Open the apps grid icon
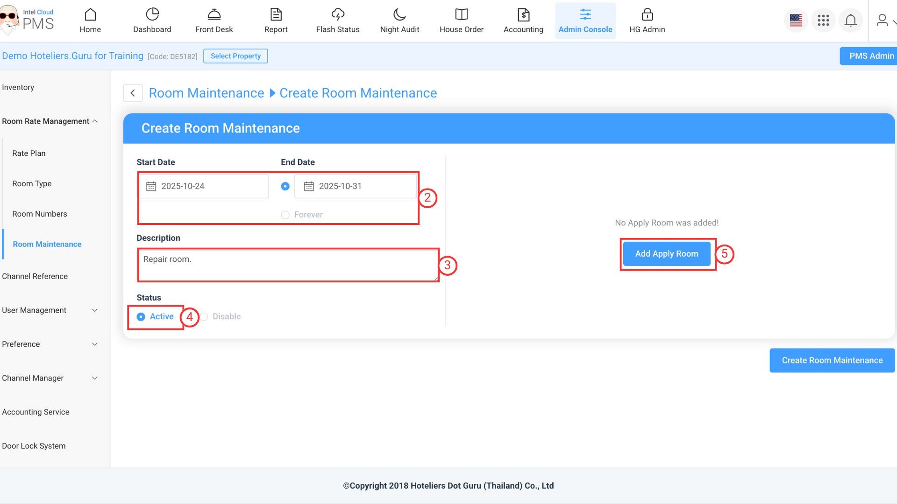897x504 pixels. (x=823, y=21)
